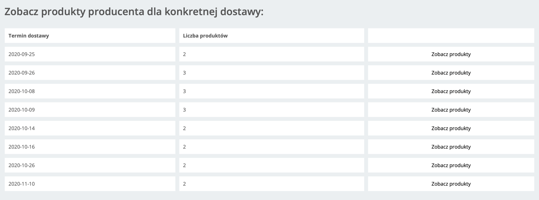This screenshot has height=200, width=539.
Task: Open Zobacz produkty for 2020-09-25 delivery
Action: [x=451, y=54]
